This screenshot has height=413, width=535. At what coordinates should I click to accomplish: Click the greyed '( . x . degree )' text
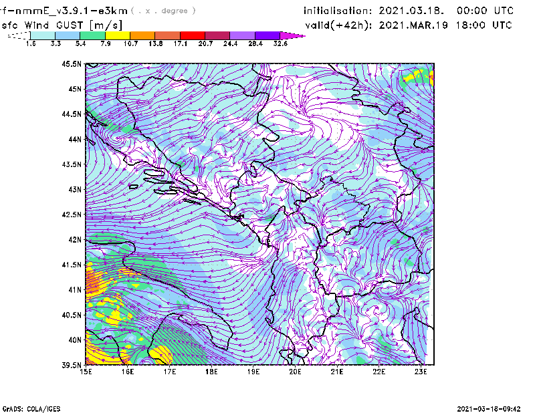click(163, 11)
